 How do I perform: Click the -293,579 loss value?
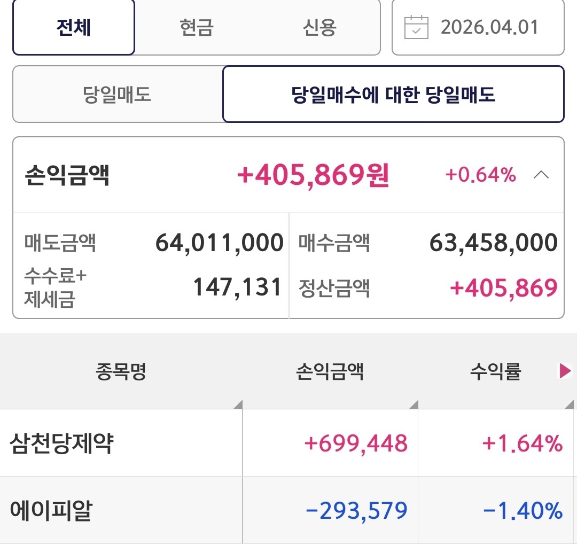356,511
